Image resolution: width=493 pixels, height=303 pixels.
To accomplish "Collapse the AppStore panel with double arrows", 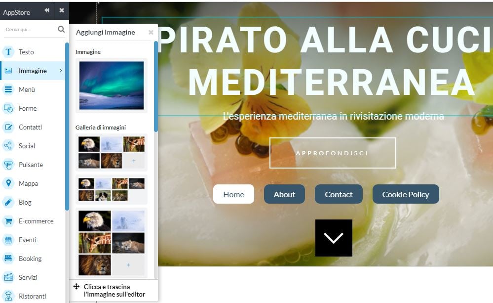I will click(x=47, y=10).
